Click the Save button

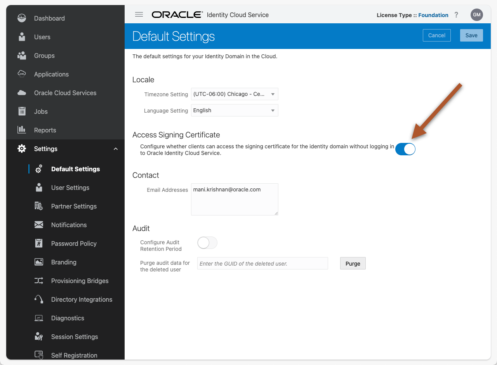pos(471,35)
